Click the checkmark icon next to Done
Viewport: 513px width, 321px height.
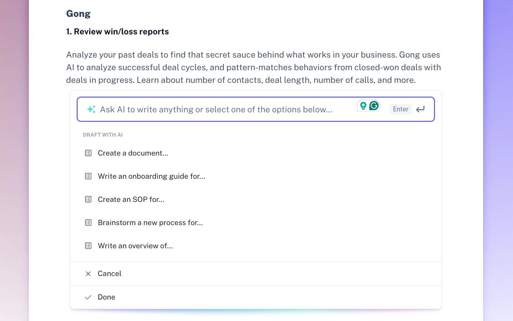click(x=88, y=297)
